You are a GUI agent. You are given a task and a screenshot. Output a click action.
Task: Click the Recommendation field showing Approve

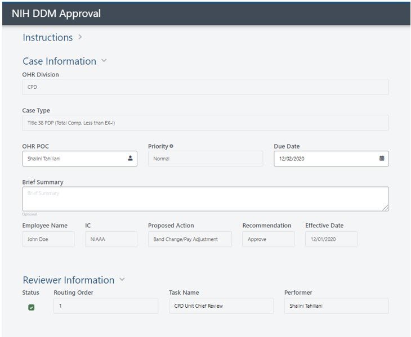(269, 239)
